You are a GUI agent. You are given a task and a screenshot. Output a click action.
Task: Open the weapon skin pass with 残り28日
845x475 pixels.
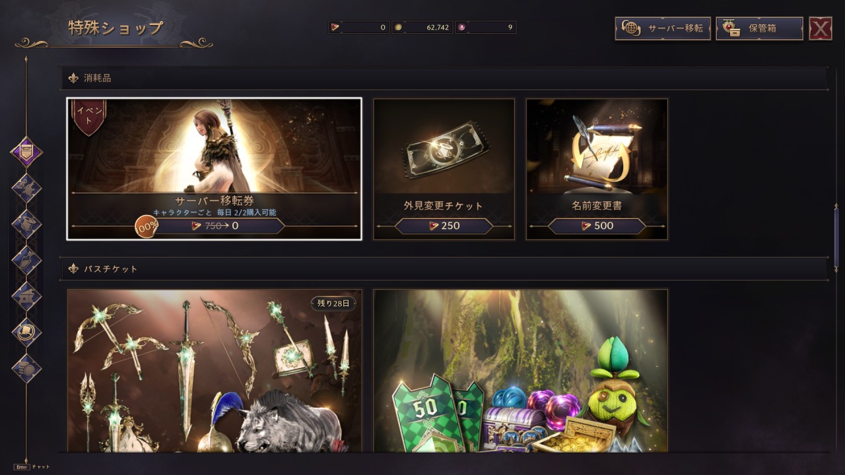coord(214,370)
